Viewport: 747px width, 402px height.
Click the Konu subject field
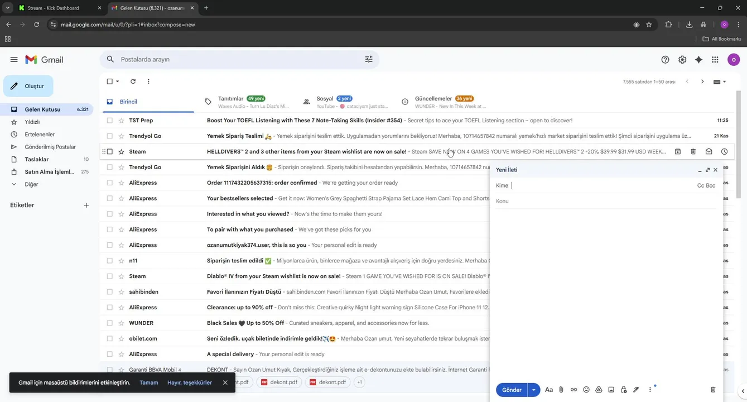pos(606,201)
